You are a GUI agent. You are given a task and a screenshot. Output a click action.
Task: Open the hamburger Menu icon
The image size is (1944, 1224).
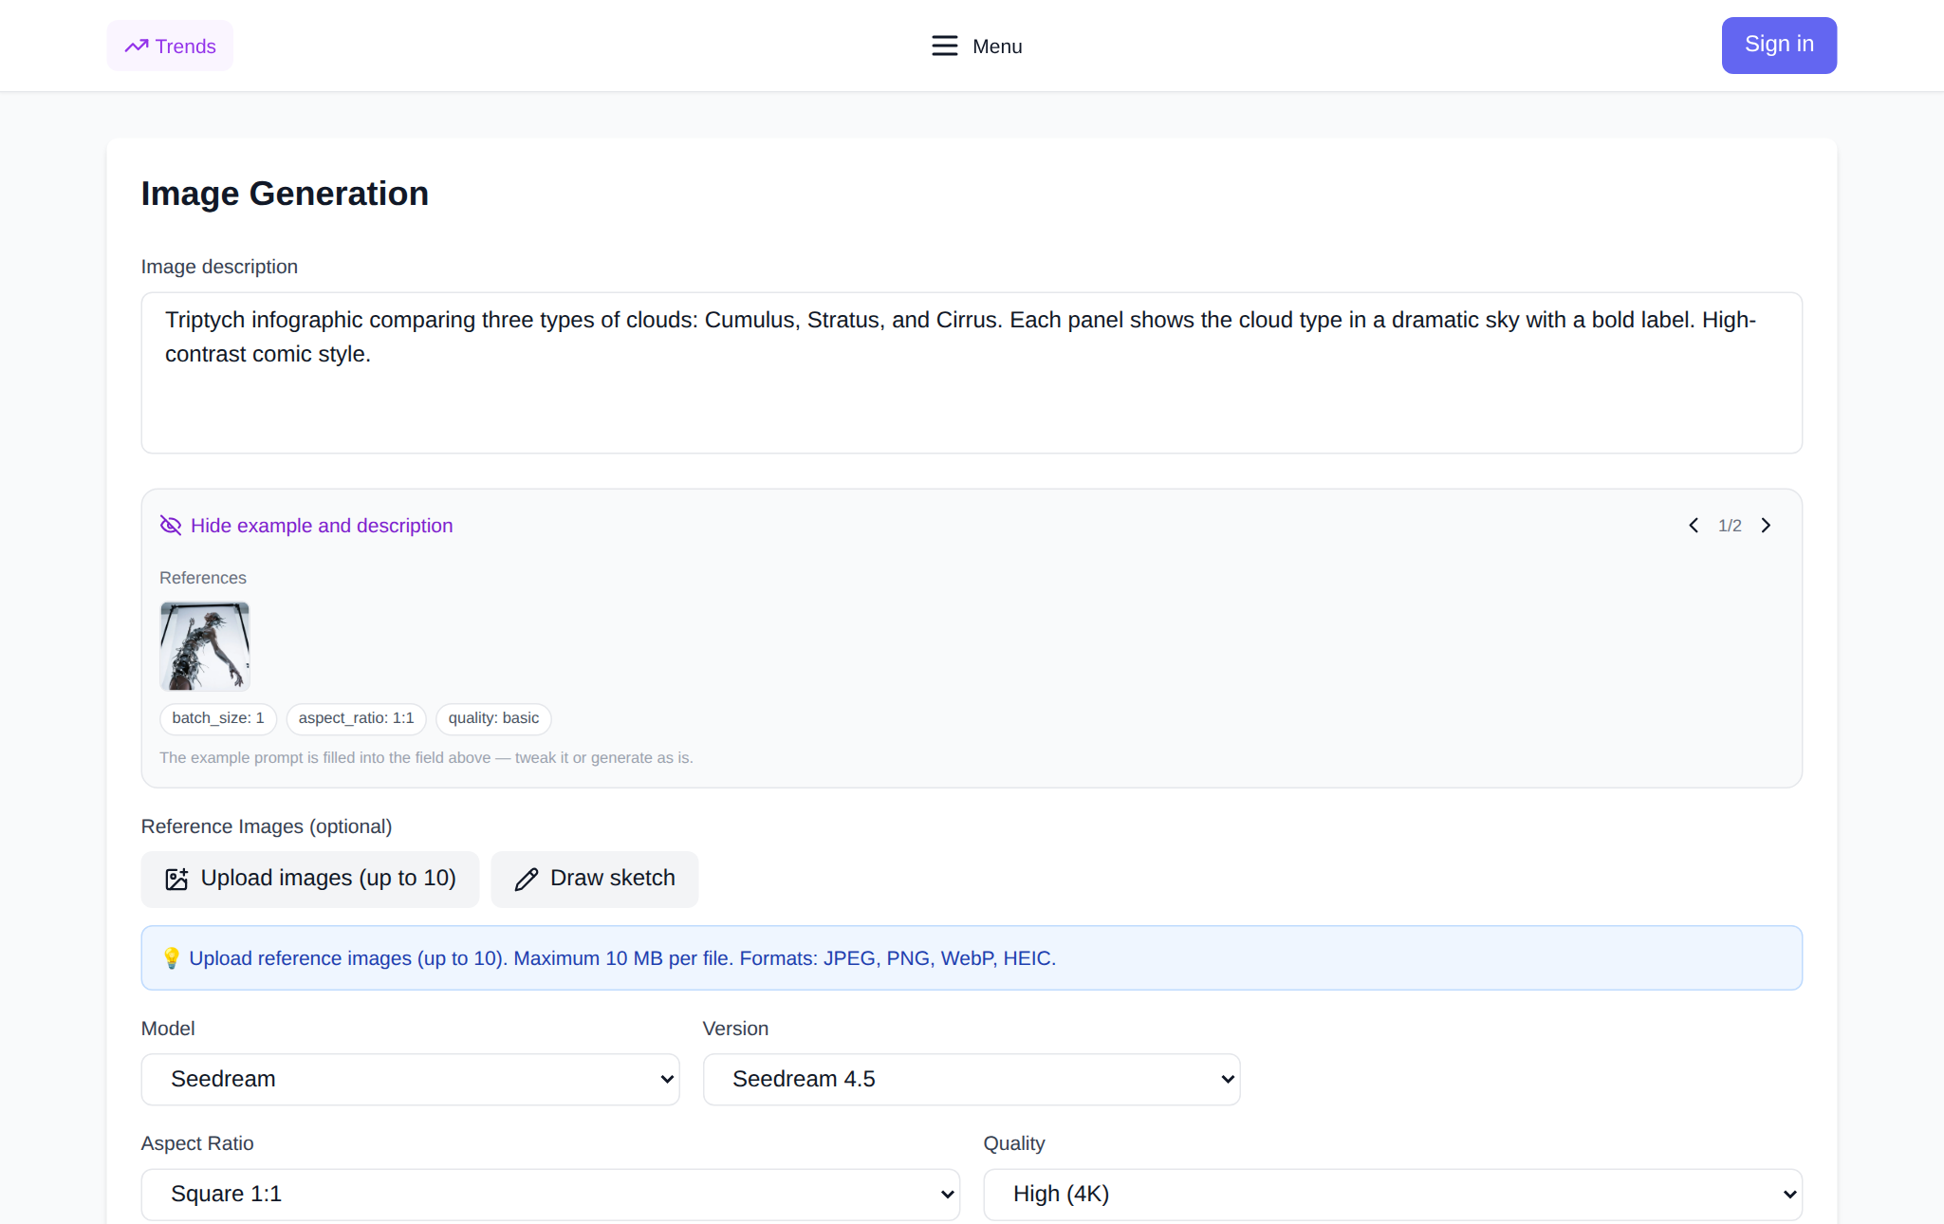(944, 46)
